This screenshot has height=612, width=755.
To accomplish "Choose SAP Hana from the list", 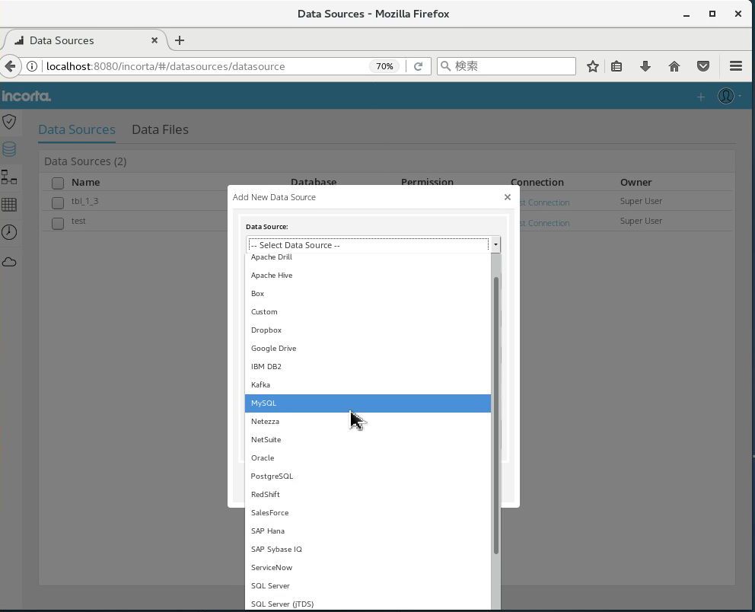I will tap(368, 531).
